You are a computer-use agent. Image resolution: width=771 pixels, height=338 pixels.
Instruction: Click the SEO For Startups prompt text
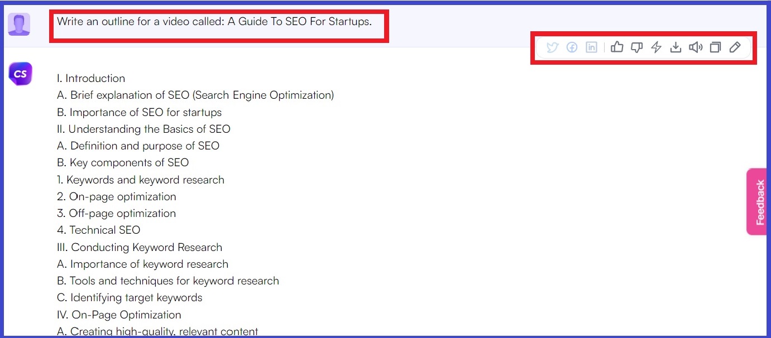click(x=214, y=22)
